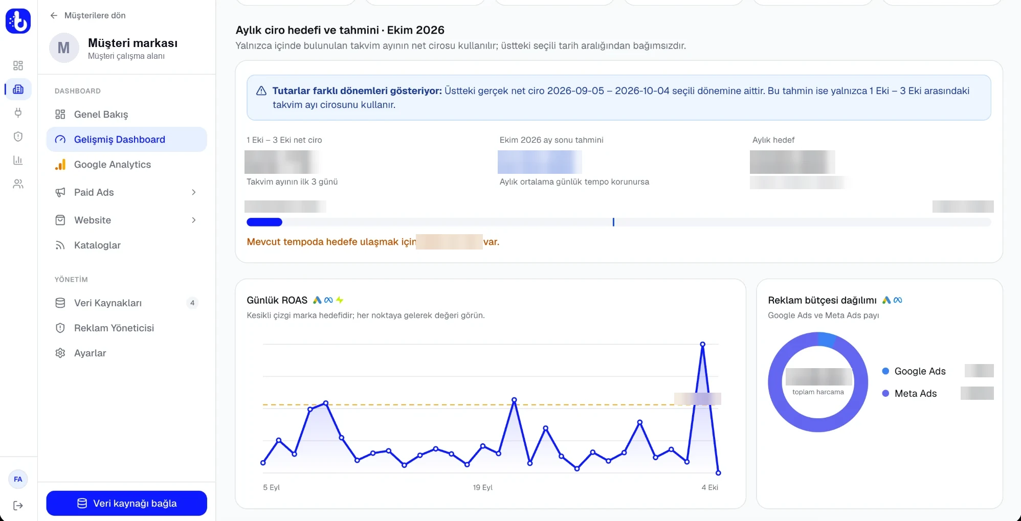
Task: Open the plug integrations icon in the left rail
Action: click(x=18, y=113)
